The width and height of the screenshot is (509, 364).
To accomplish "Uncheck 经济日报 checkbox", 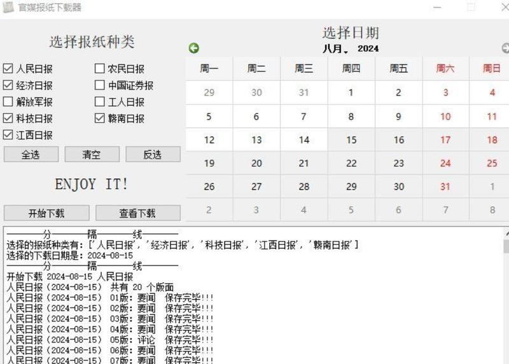I will coord(8,85).
